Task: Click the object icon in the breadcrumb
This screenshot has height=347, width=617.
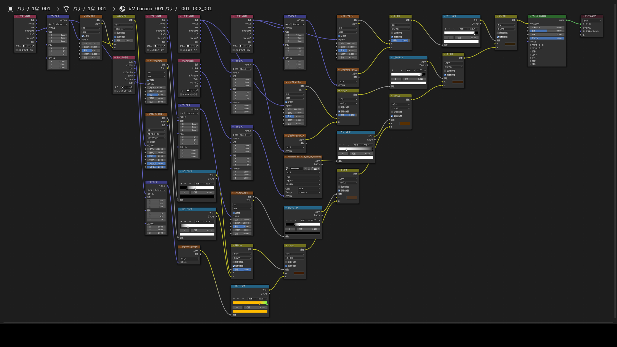Action: [11, 9]
